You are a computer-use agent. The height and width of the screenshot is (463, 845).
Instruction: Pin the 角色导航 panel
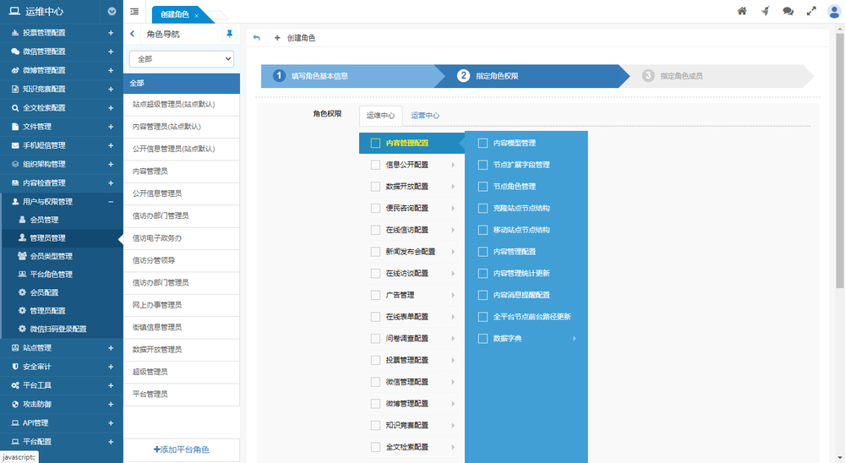pos(229,35)
